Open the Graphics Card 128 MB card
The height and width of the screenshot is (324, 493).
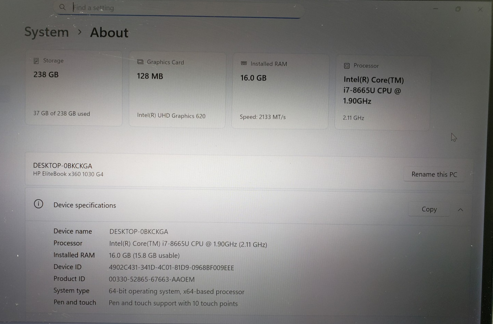pos(177,90)
